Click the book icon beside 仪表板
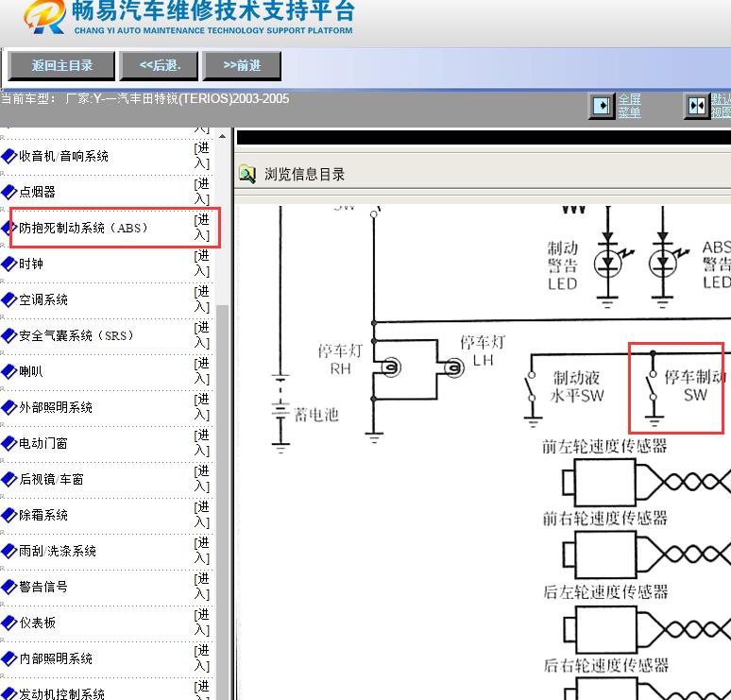Image resolution: width=731 pixels, height=700 pixels. [x=8, y=623]
